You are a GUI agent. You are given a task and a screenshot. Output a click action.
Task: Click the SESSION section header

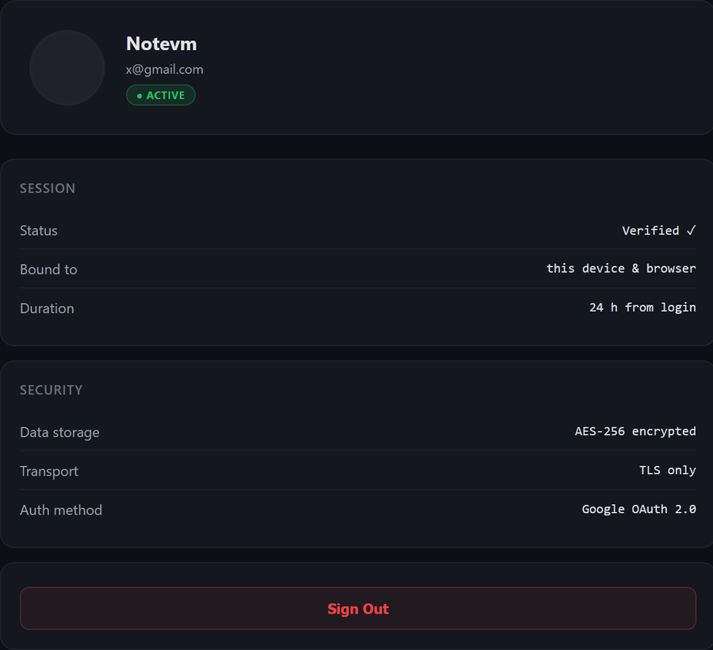(x=48, y=189)
